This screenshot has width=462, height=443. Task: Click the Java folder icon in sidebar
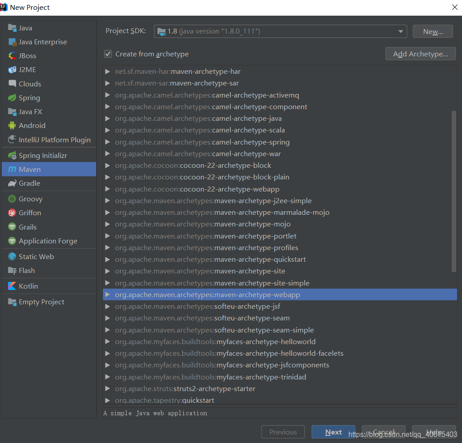coord(12,28)
